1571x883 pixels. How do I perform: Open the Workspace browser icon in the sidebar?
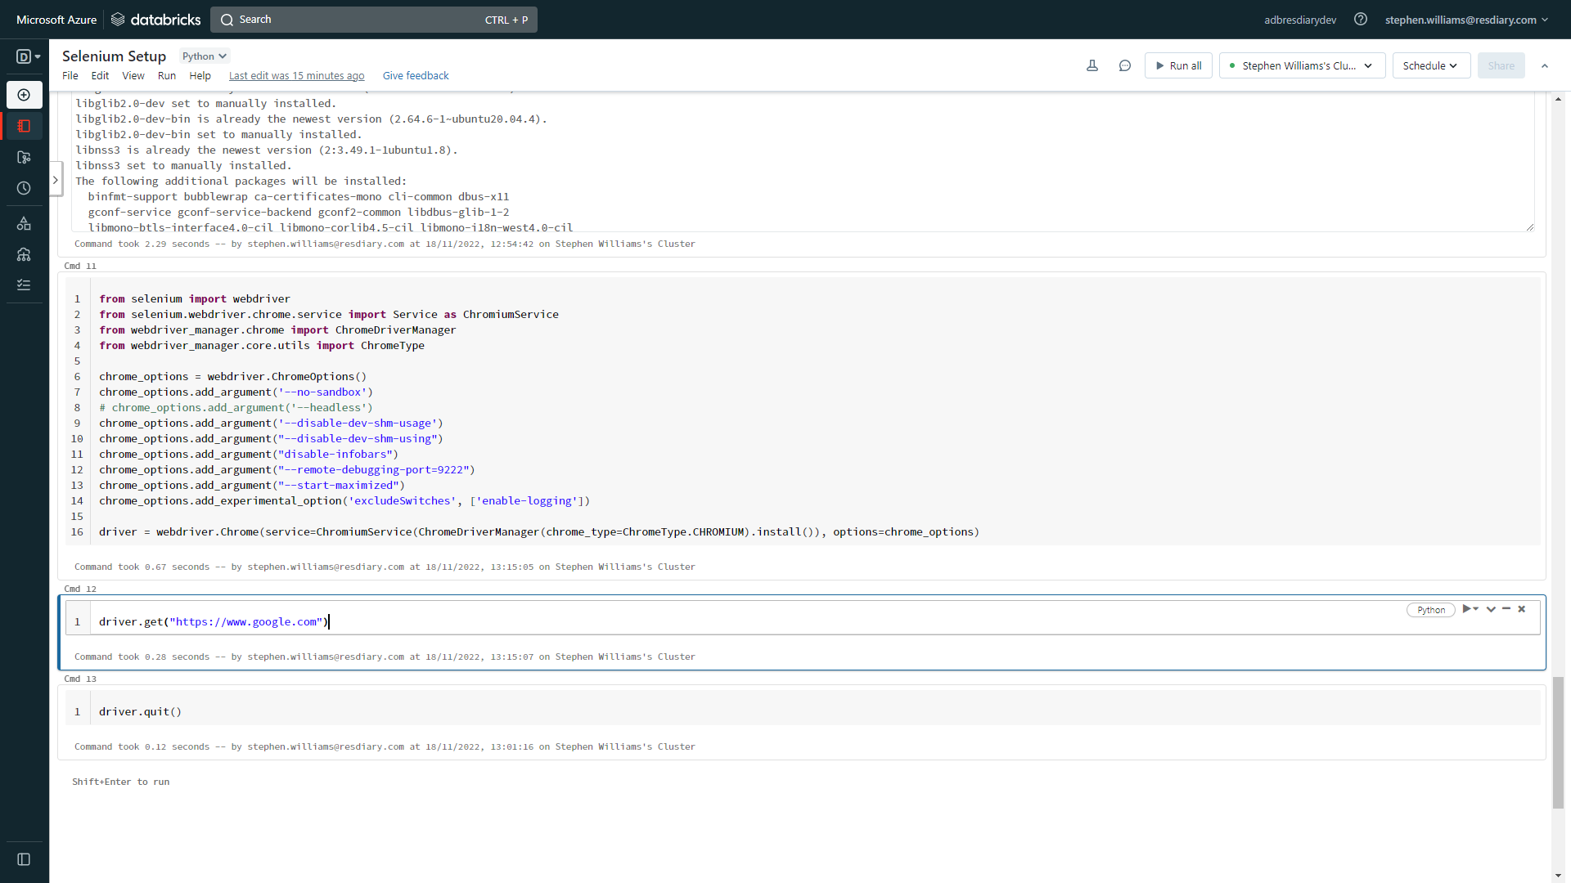pos(24,157)
